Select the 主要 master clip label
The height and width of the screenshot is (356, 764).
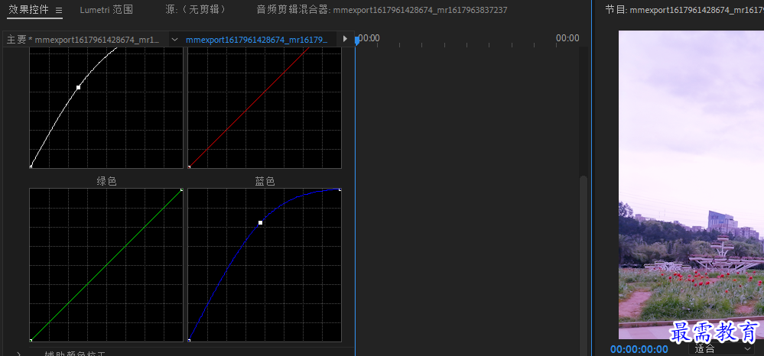tap(83, 40)
